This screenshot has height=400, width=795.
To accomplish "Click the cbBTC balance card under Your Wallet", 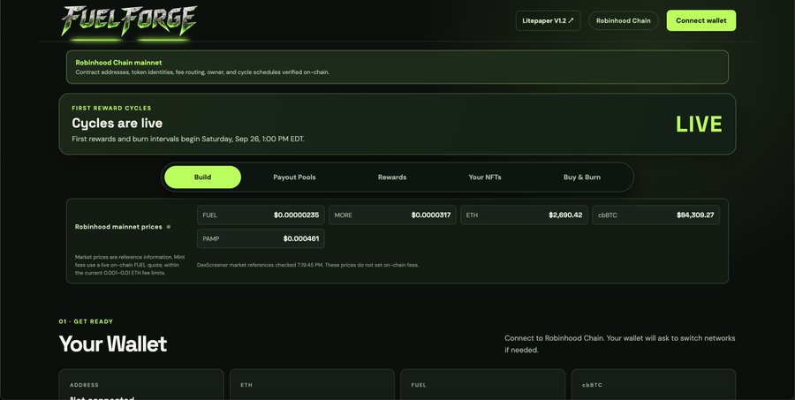I will point(654,384).
